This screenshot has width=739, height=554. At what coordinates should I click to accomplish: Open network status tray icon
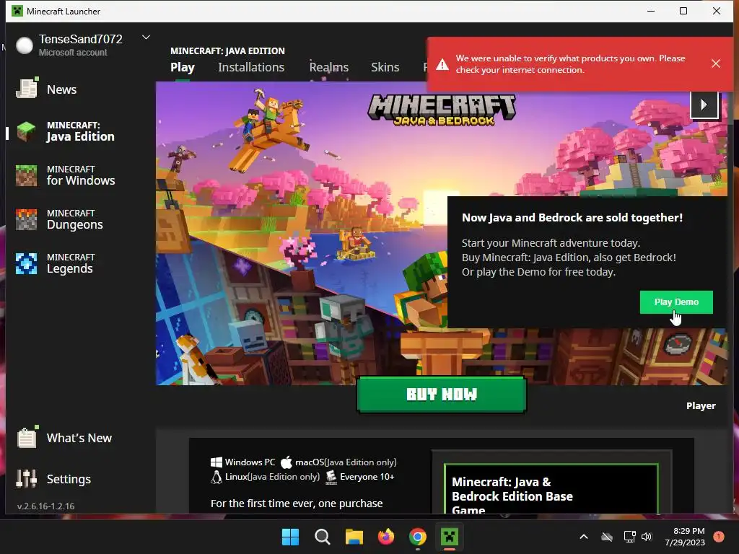pyautogui.click(x=629, y=537)
